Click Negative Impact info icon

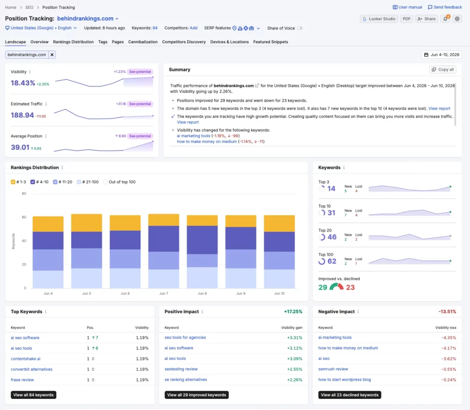pos(358,312)
